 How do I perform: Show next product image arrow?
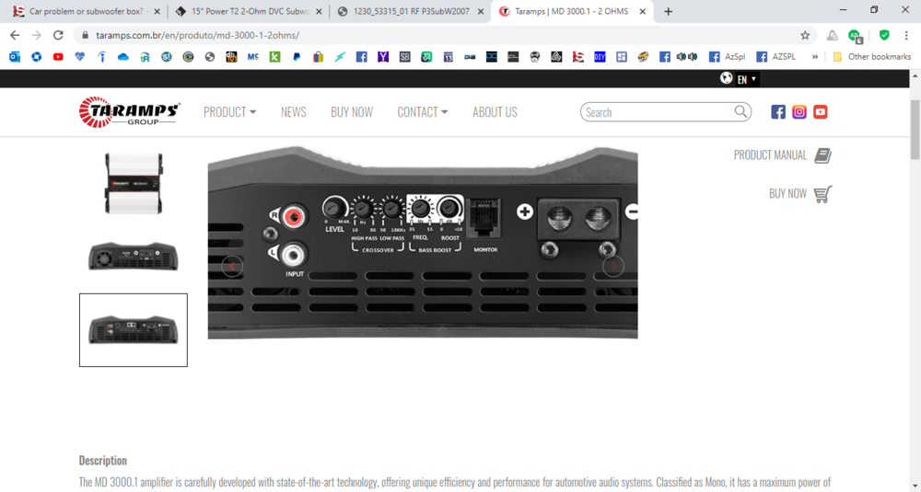click(613, 267)
